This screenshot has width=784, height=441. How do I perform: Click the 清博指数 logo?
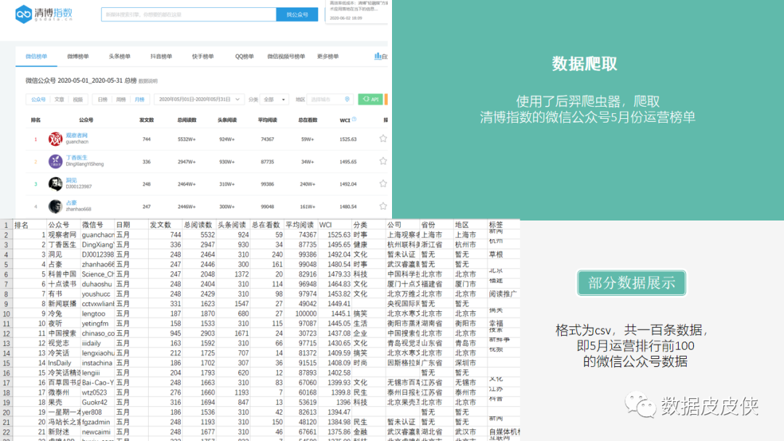[x=44, y=14]
